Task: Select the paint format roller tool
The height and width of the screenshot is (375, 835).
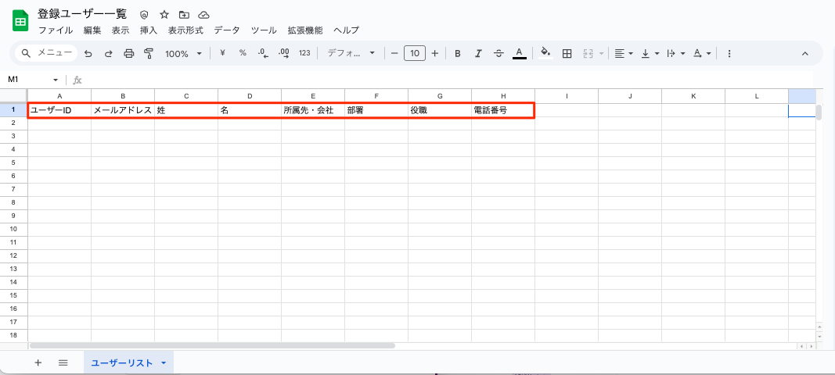Action: point(149,53)
